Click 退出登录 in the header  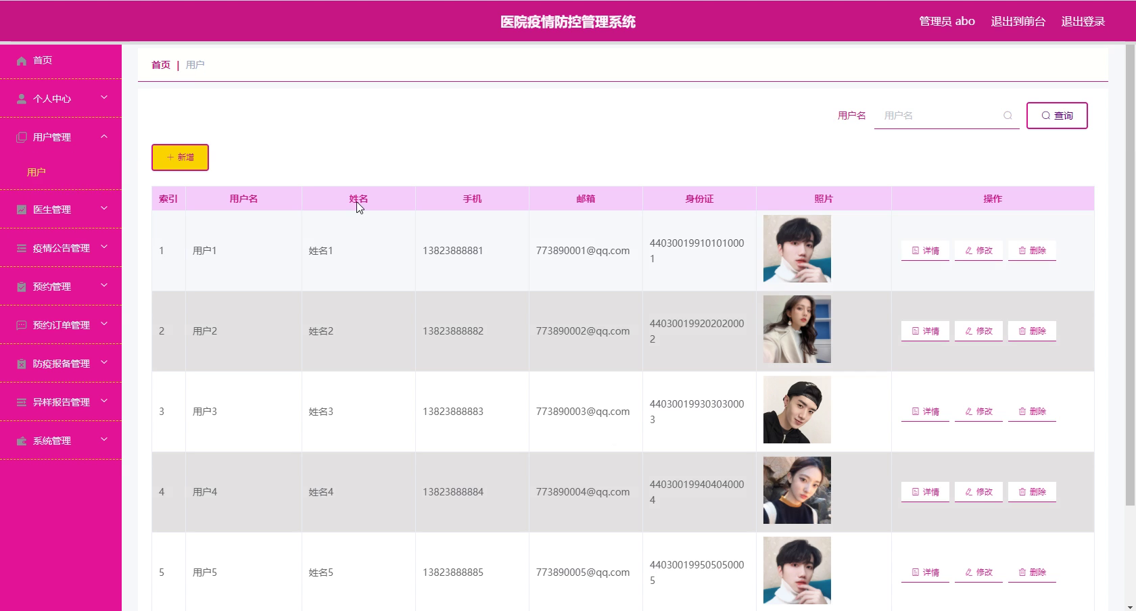pyautogui.click(x=1083, y=22)
